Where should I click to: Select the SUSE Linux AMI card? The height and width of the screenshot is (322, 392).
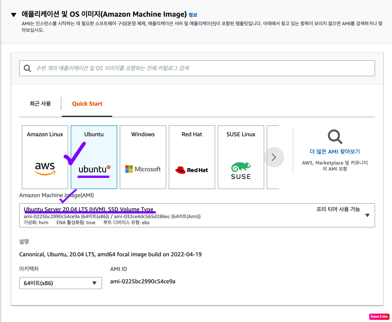pos(241,157)
